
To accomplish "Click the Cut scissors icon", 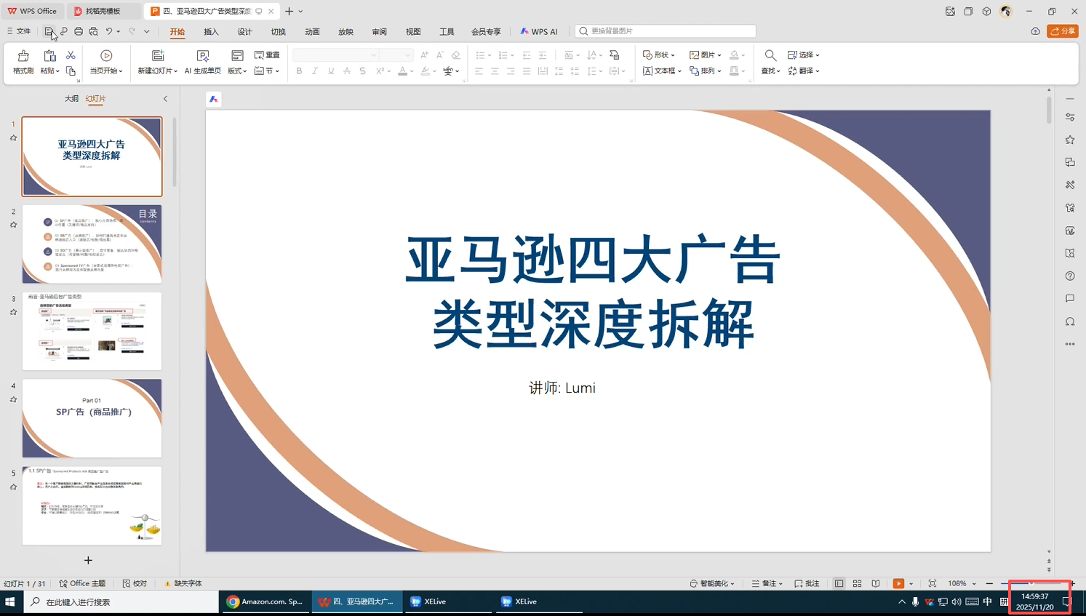I will (x=71, y=55).
